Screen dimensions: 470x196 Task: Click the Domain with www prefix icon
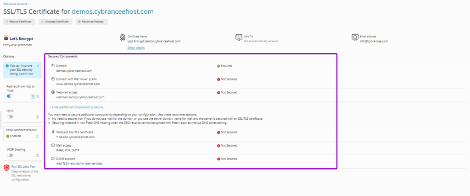(x=53, y=79)
